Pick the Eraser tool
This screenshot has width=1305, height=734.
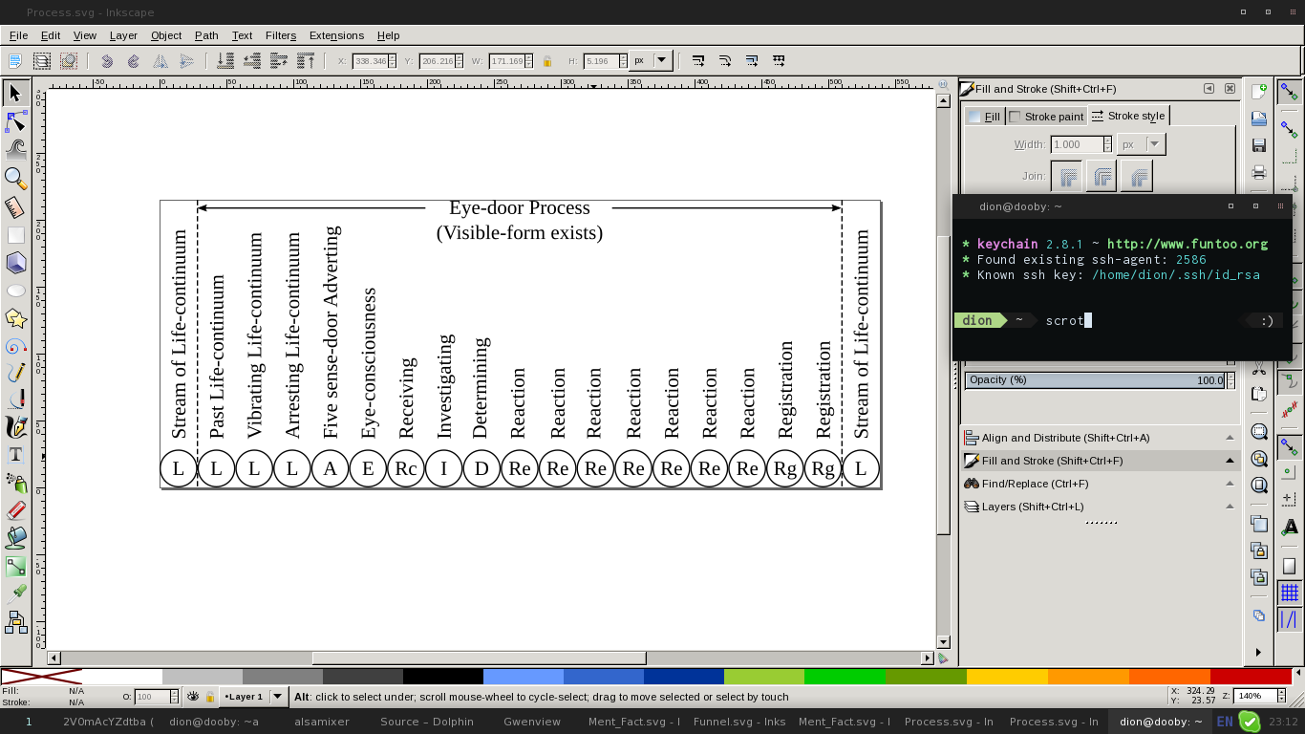coord(15,510)
